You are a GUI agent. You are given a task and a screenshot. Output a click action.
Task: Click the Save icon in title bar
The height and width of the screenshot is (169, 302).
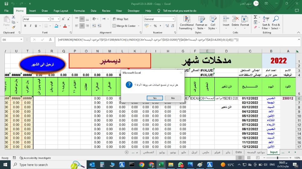6,4
